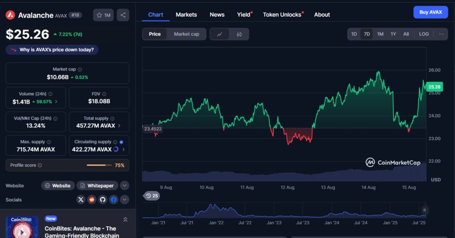Set chart range to All
The width and height of the screenshot is (455, 238).
click(x=406, y=34)
